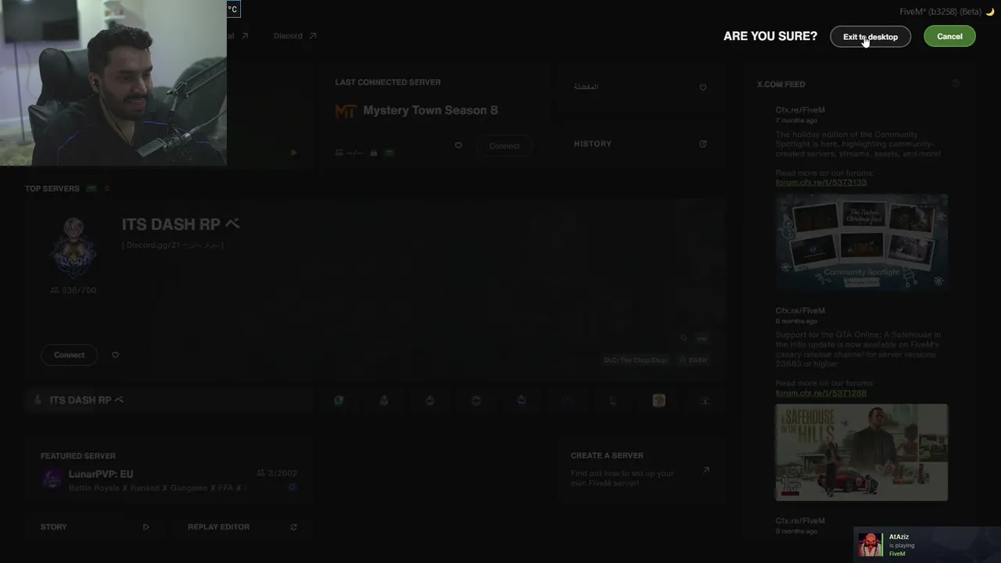
Task: Select the DLC: The Chop Shop tag
Action: pos(635,360)
